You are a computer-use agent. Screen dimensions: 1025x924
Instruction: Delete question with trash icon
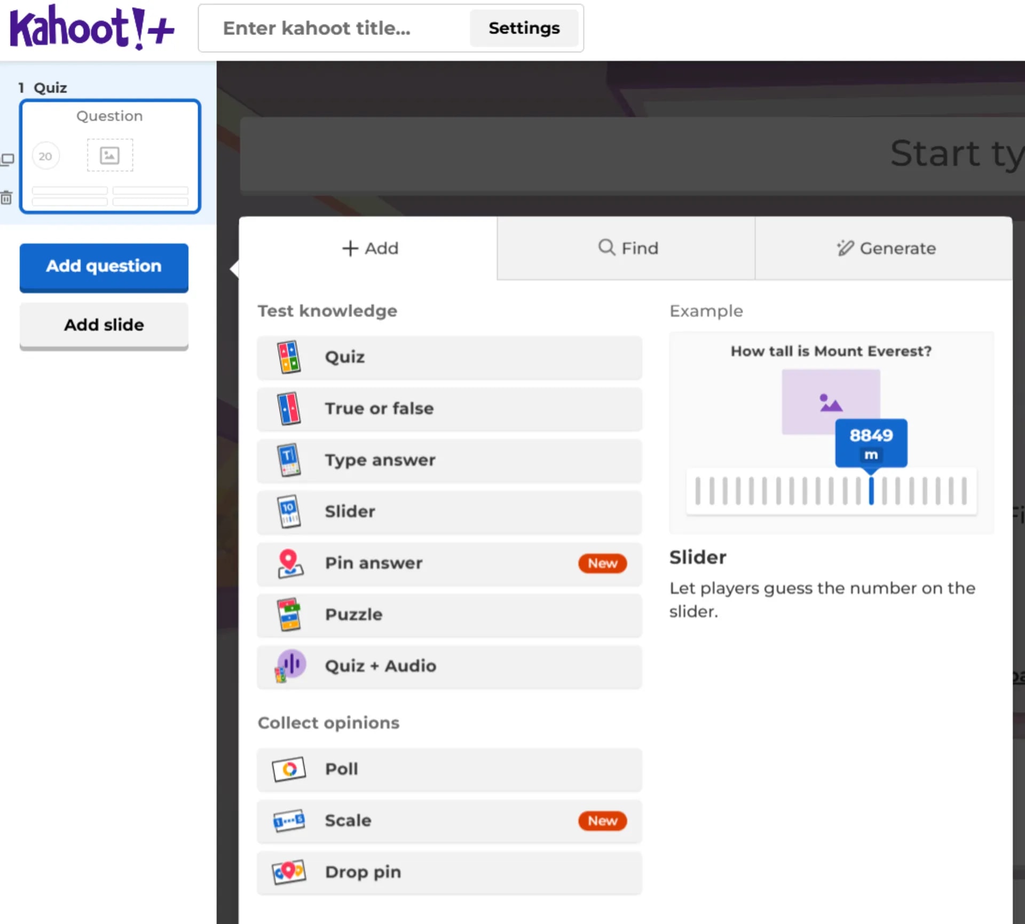click(x=6, y=198)
